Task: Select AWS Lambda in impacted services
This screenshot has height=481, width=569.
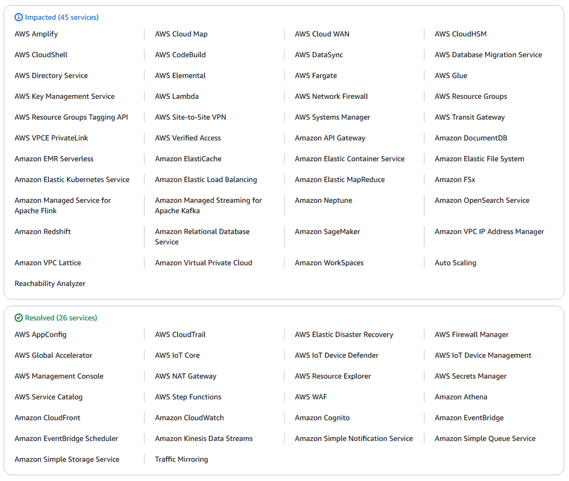Action: pyautogui.click(x=177, y=97)
